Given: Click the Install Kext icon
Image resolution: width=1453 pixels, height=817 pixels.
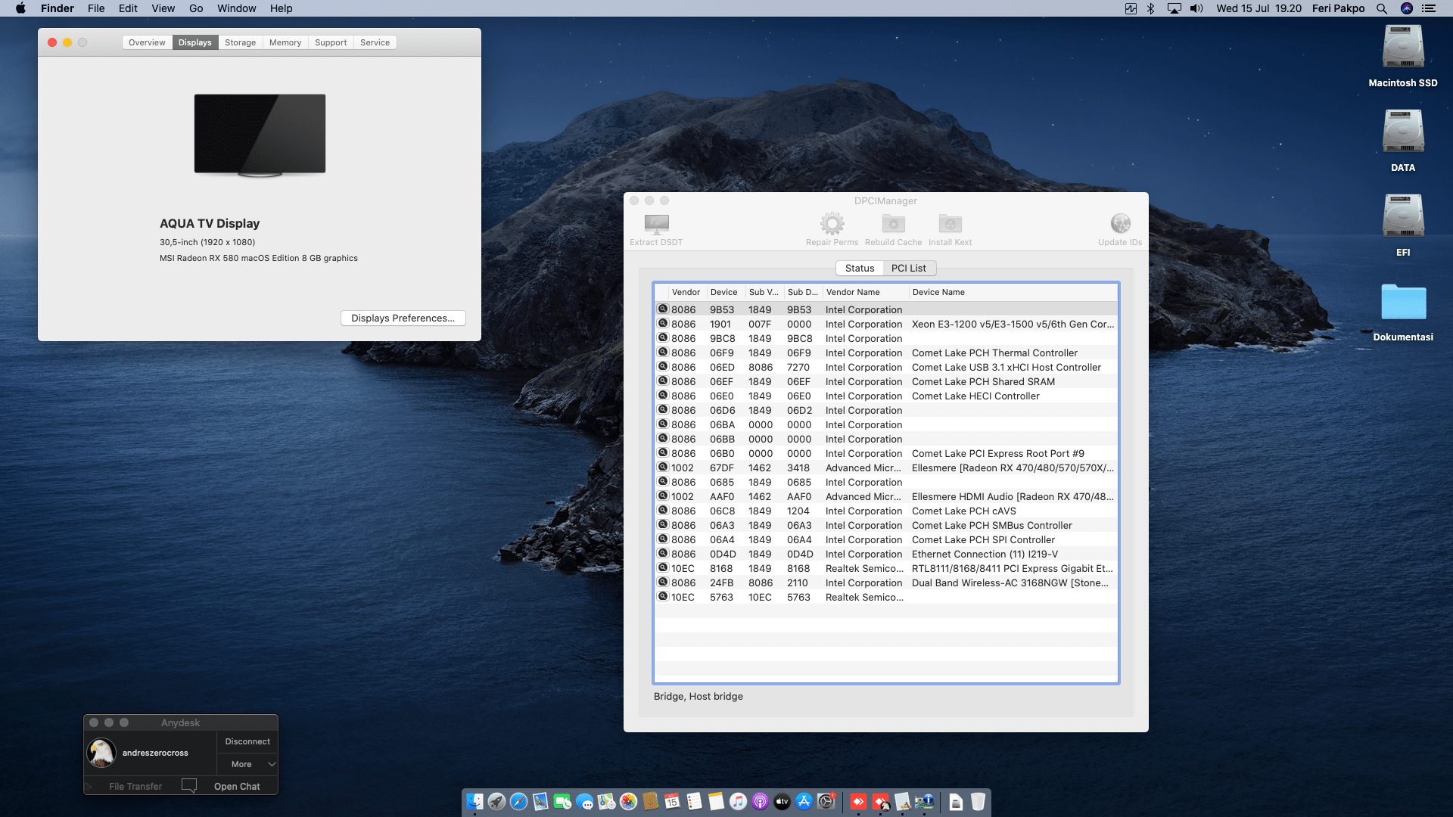Looking at the screenshot, I should click(x=950, y=224).
